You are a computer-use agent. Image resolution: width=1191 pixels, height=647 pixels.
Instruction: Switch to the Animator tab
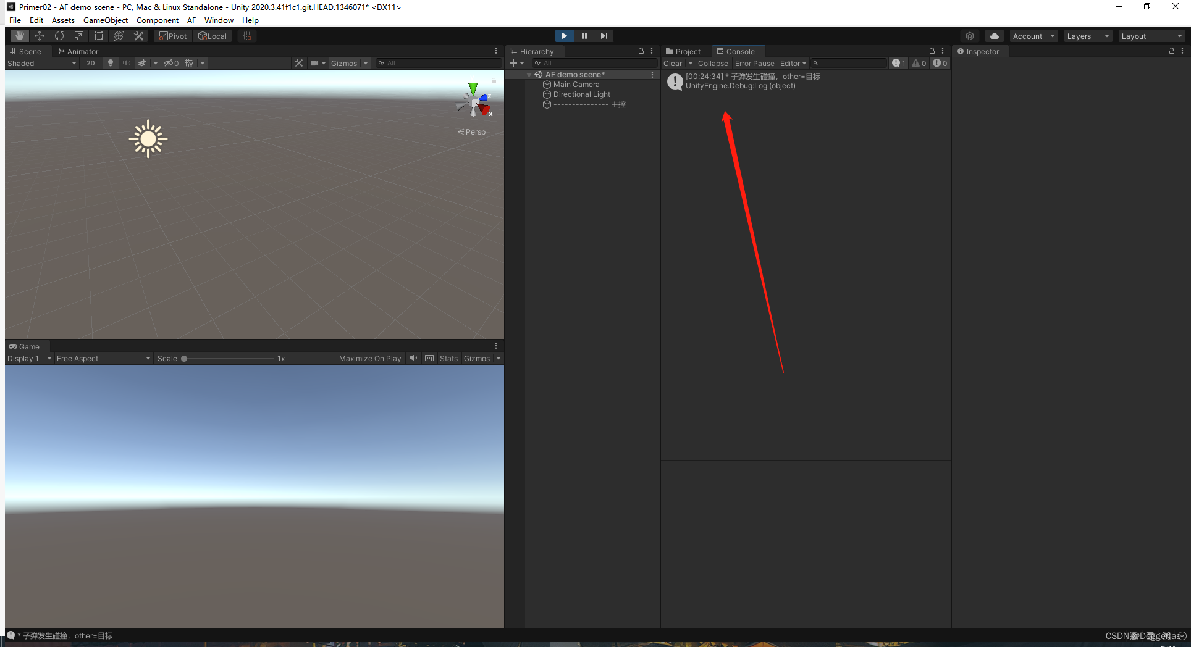pyautogui.click(x=78, y=51)
